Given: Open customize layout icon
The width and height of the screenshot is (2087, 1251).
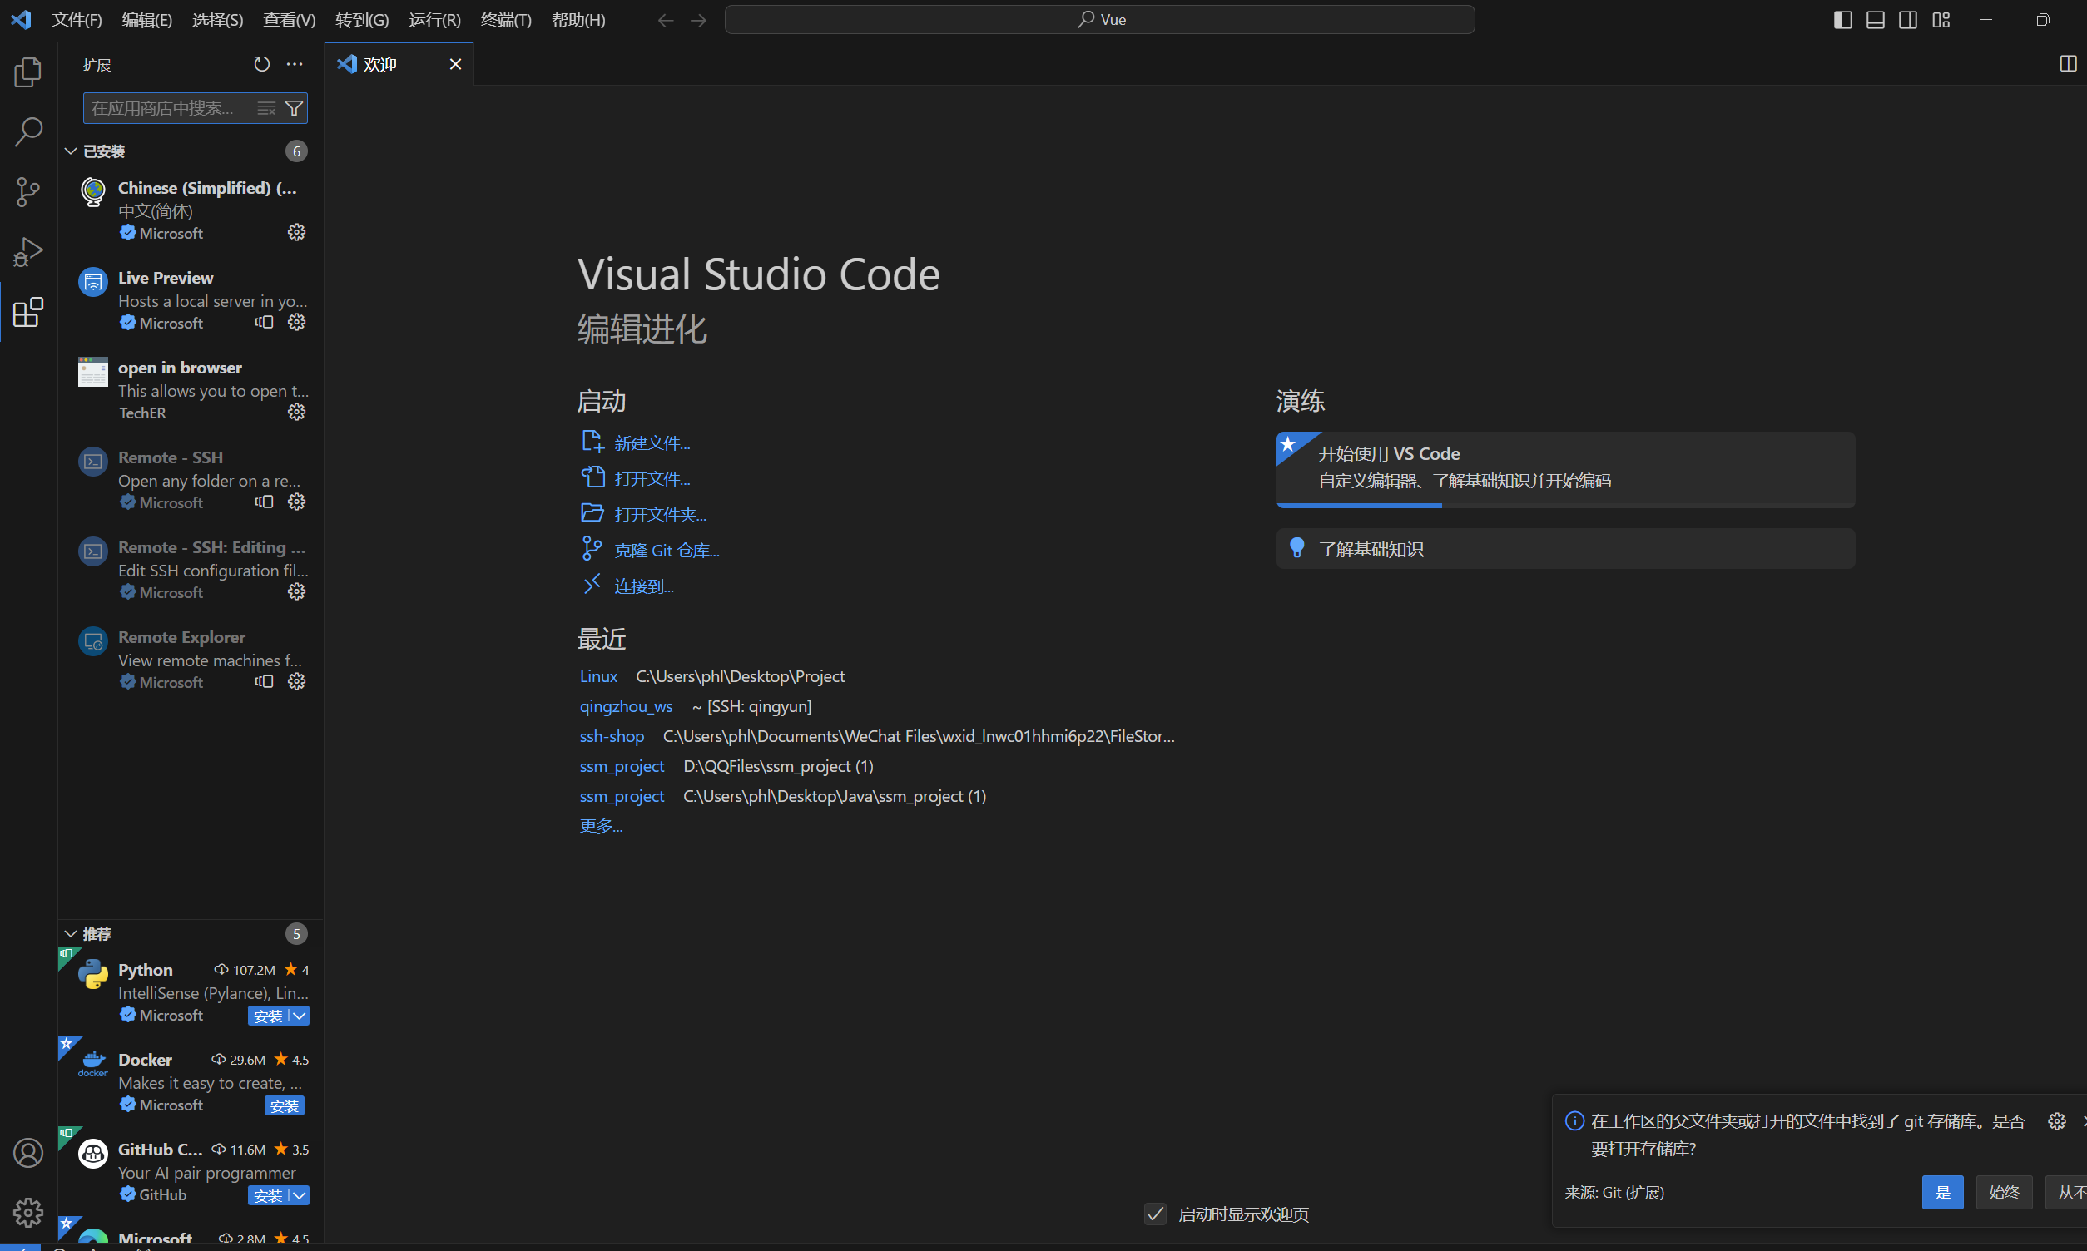Looking at the screenshot, I should point(1941,19).
